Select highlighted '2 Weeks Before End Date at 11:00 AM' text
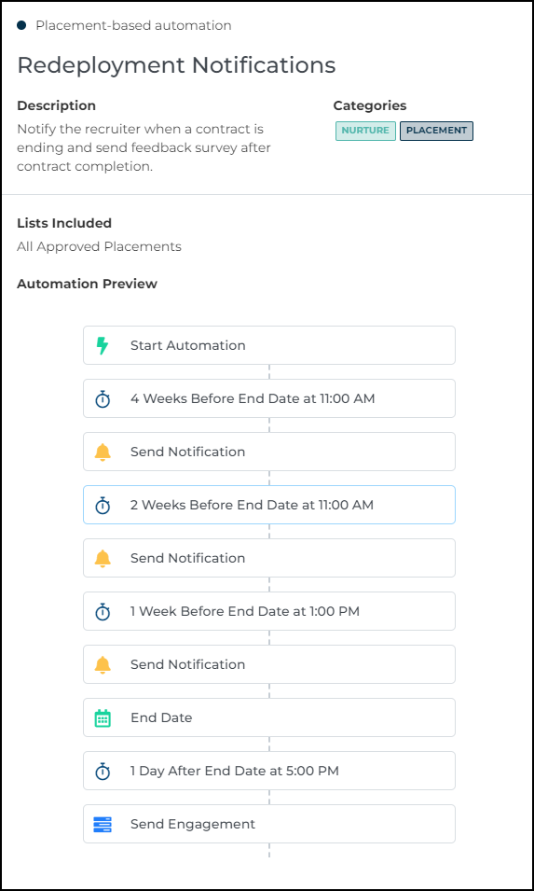 click(252, 505)
